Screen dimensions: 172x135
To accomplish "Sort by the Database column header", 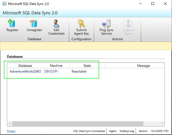I will pos(25,66).
